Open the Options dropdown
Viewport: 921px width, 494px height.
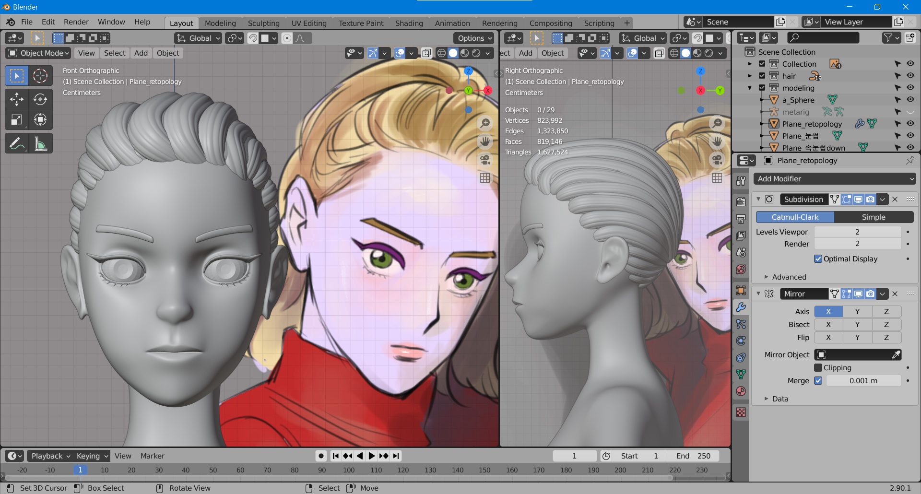(x=474, y=38)
